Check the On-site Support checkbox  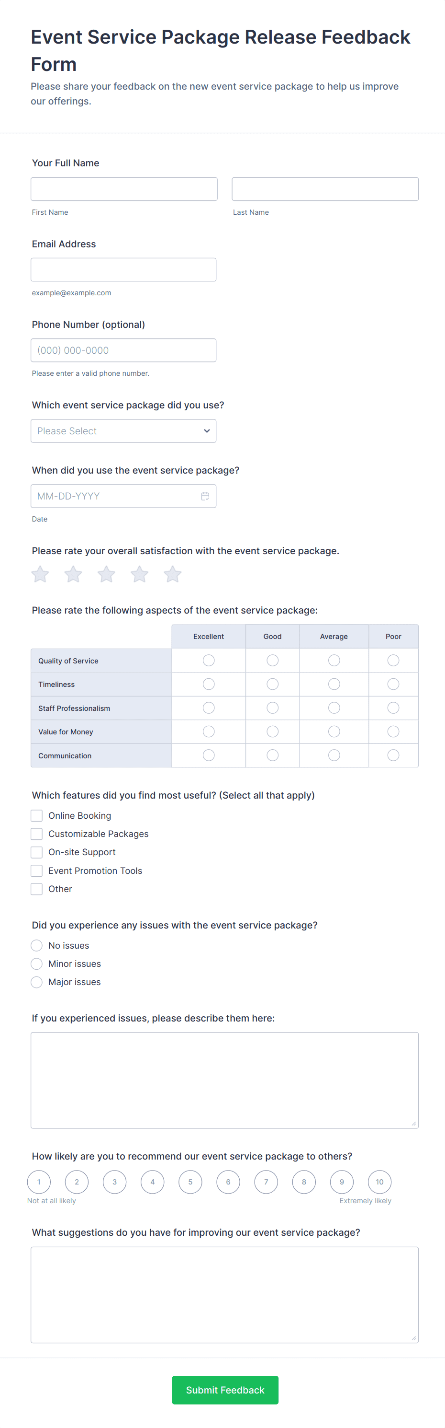(x=36, y=852)
